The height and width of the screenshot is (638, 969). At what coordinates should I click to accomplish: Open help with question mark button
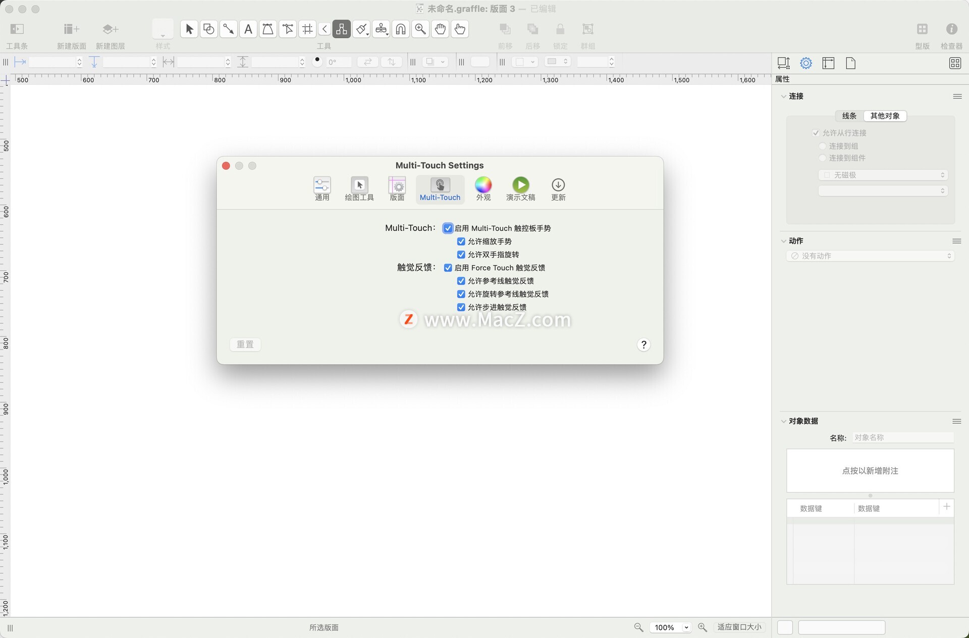tap(643, 345)
